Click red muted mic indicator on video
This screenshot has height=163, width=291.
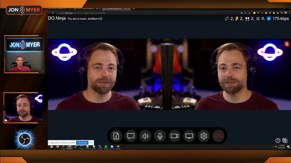click(x=287, y=44)
